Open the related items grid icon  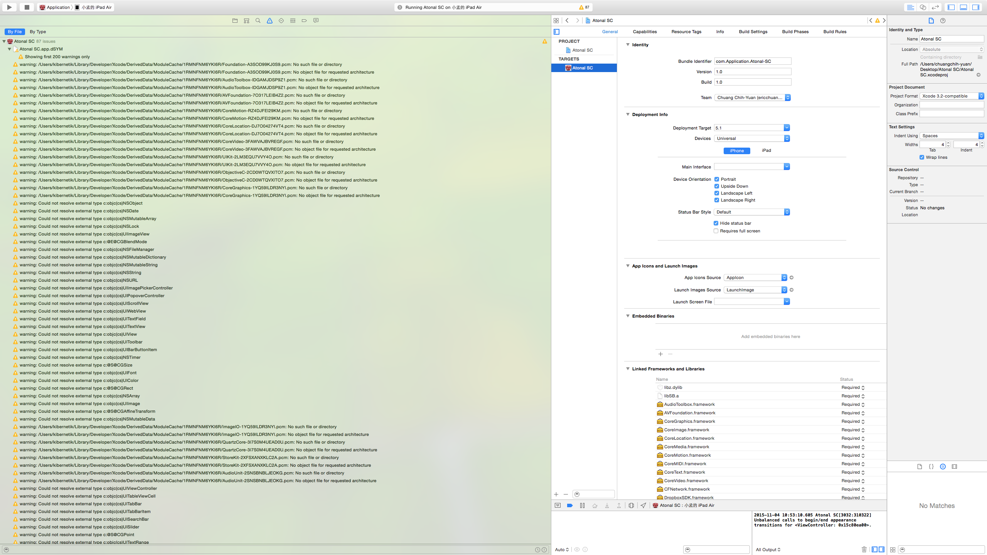pyautogui.click(x=556, y=21)
